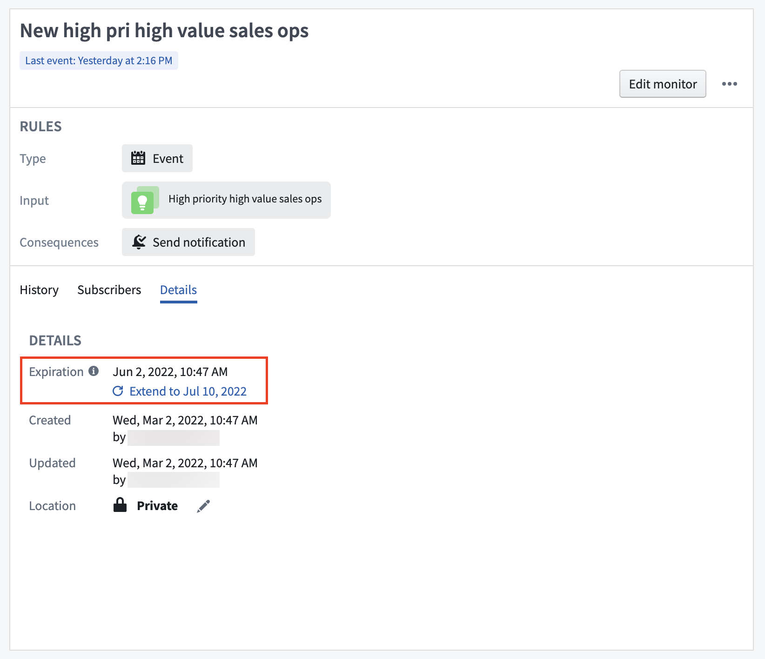Open the High priority high value sales ops input
The height and width of the screenshot is (659, 765).
click(x=226, y=200)
